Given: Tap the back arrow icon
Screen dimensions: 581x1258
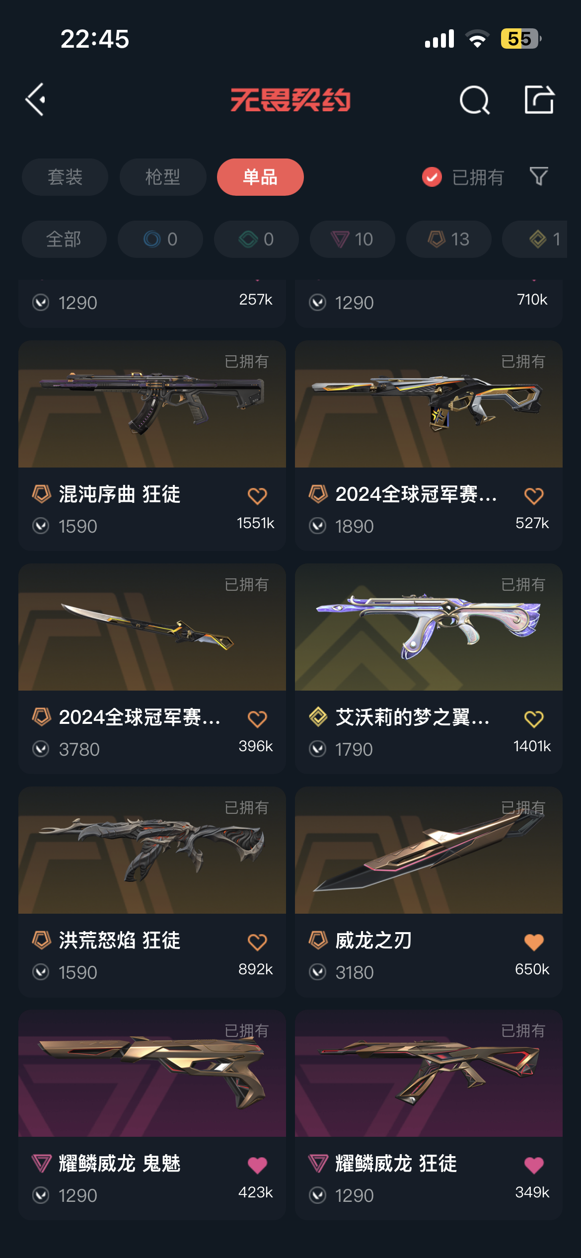Looking at the screenshot, I should click(x=36, y=99).
